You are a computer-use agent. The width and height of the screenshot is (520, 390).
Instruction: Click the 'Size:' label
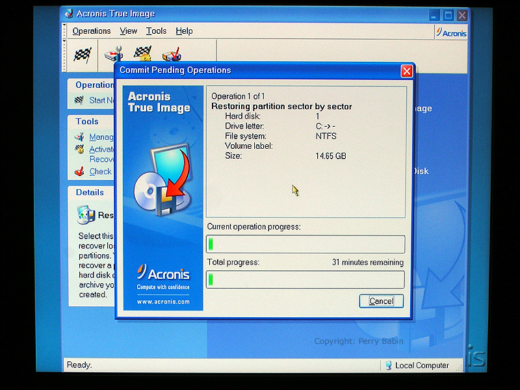coord(233,155)
